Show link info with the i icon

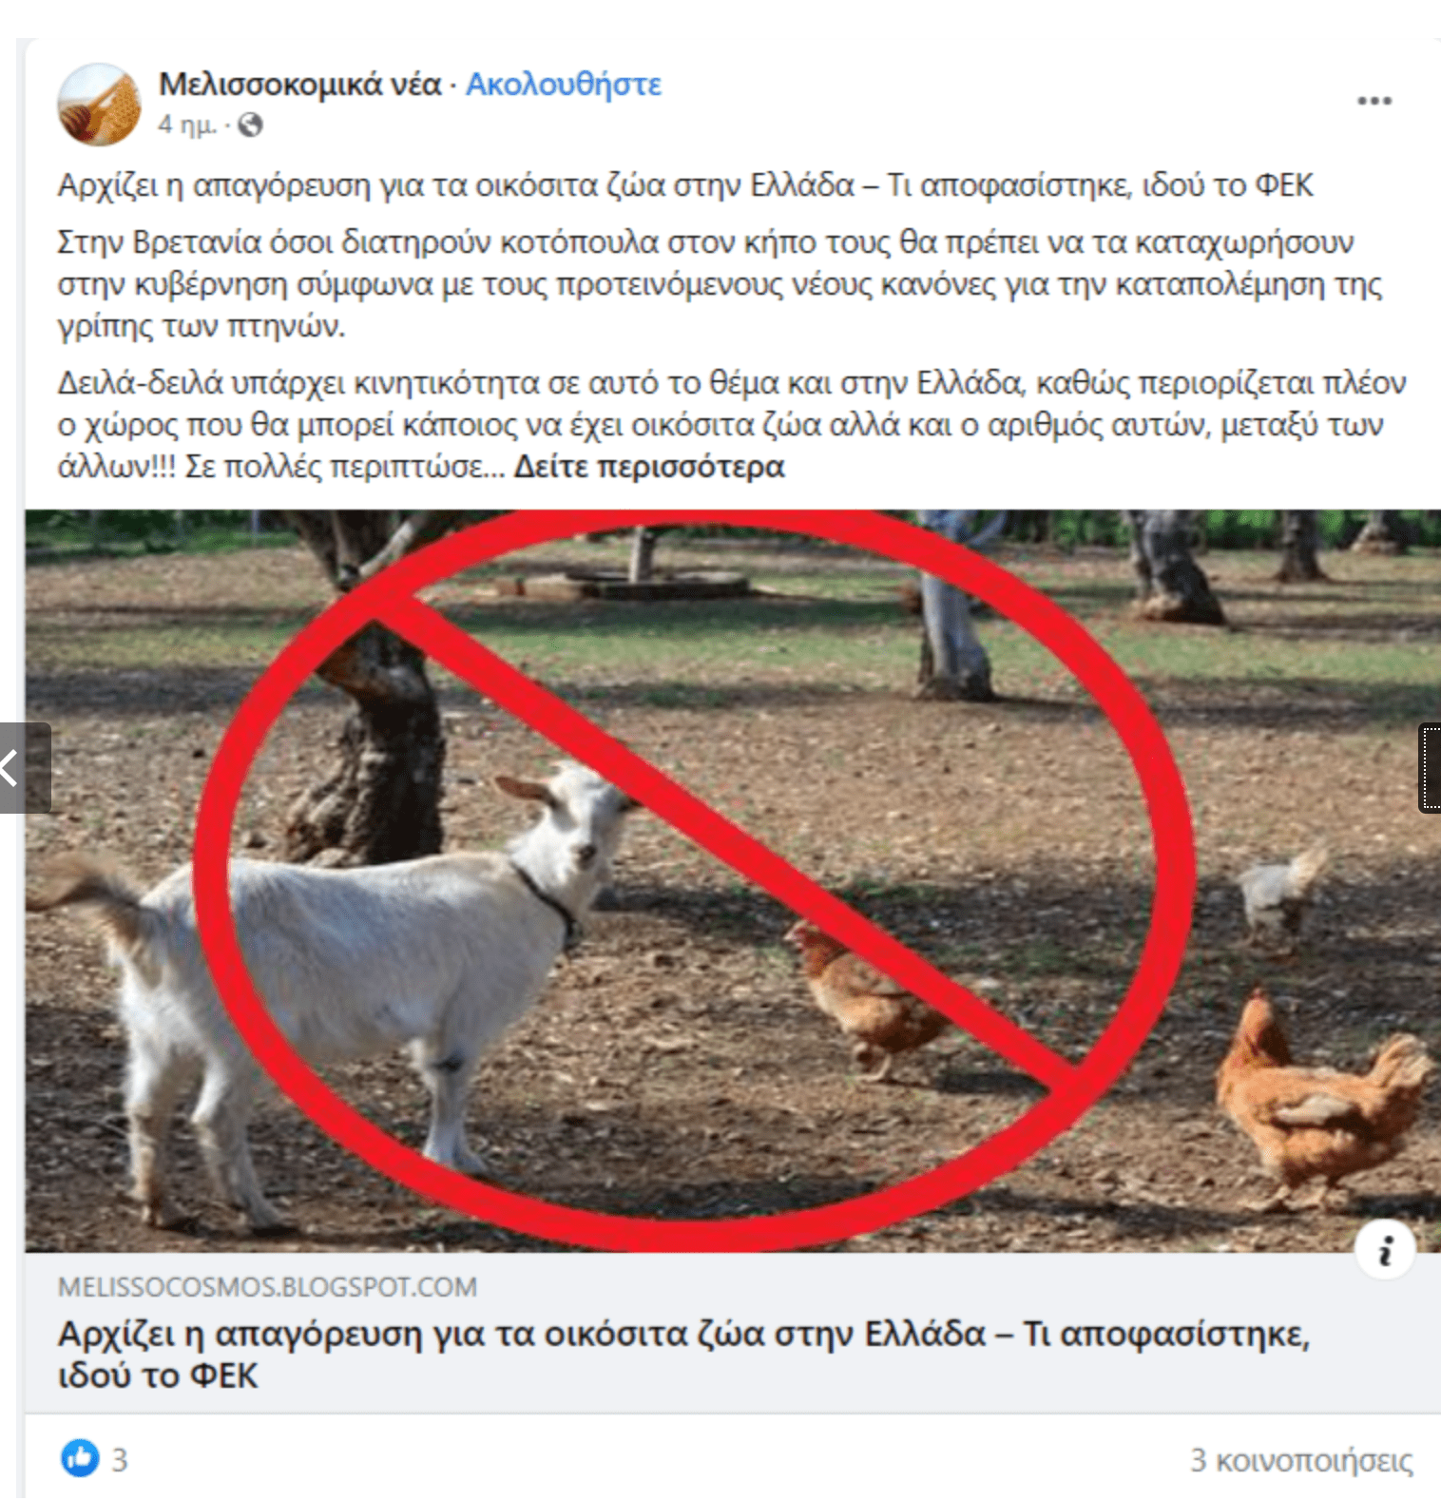coord(1385,1250)
